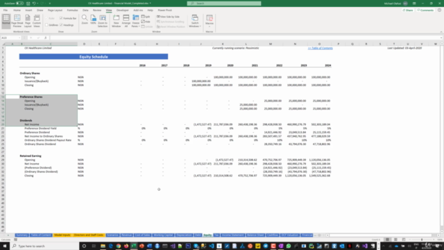Go to Income Statement sheet tab
Image resolution: width=444 pixels, height=250 pixels.
coord(232,235)
